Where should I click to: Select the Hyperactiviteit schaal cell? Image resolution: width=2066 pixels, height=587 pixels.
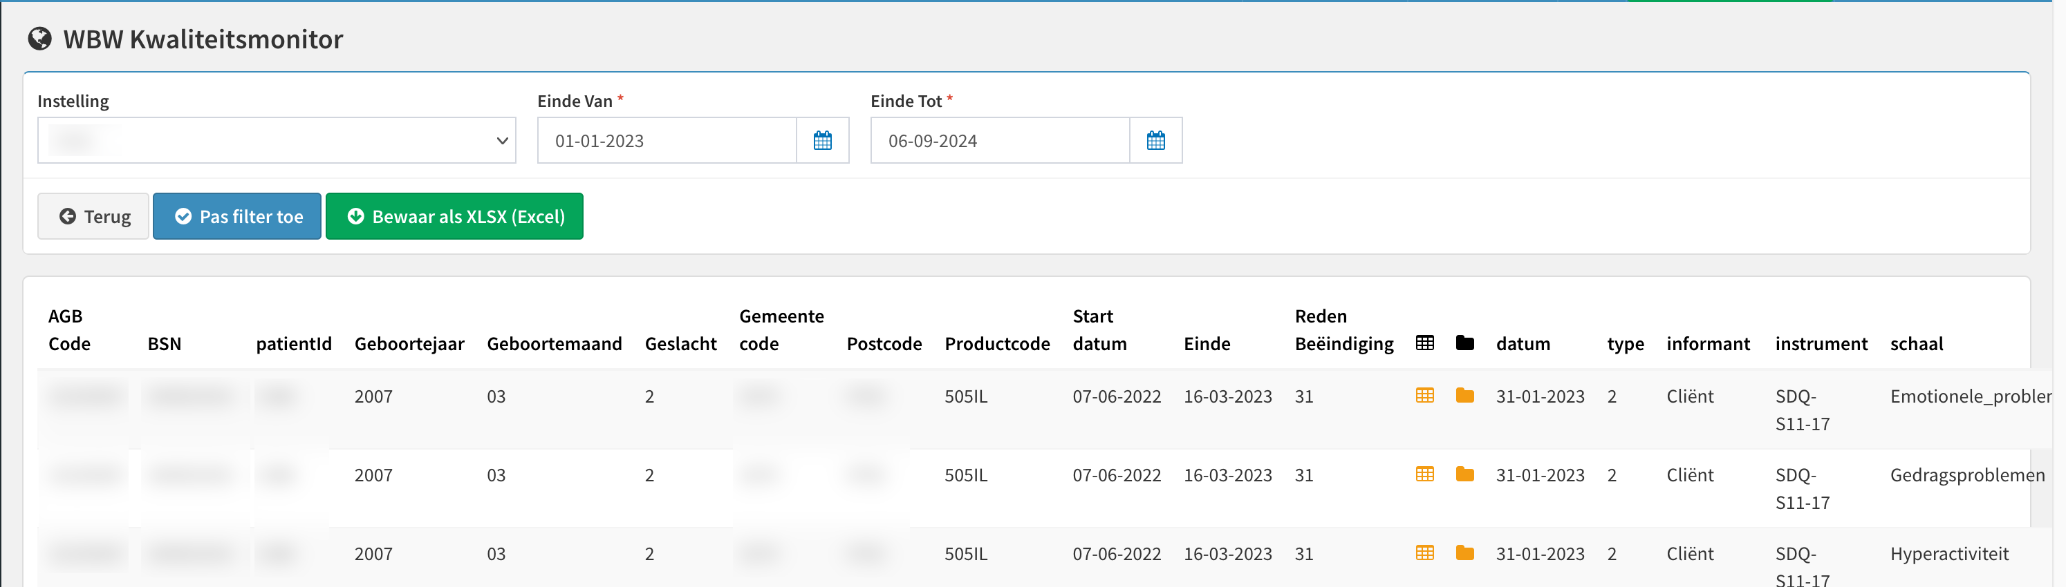point(1949,554)
